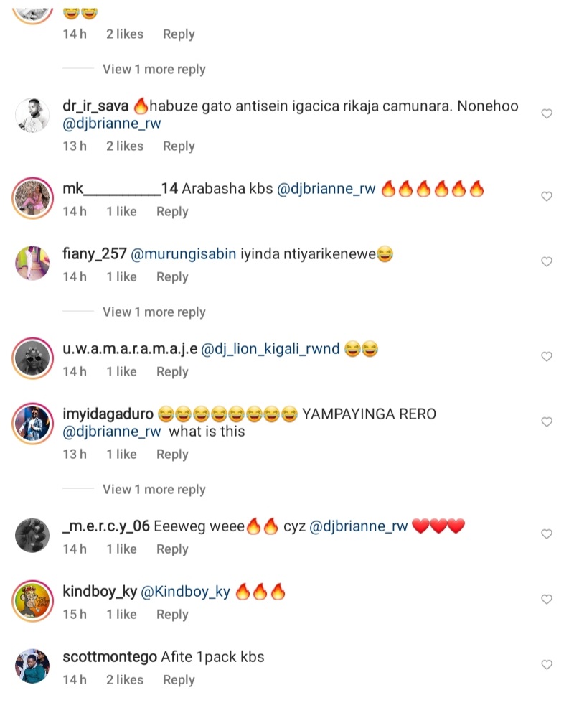Open scottmontego username profile

110,657
